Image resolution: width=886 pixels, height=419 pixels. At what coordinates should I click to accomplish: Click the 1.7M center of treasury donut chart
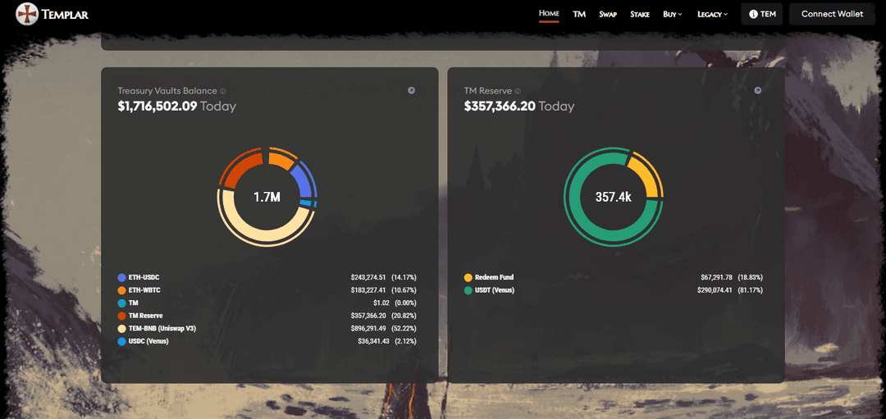pos(267,198)
